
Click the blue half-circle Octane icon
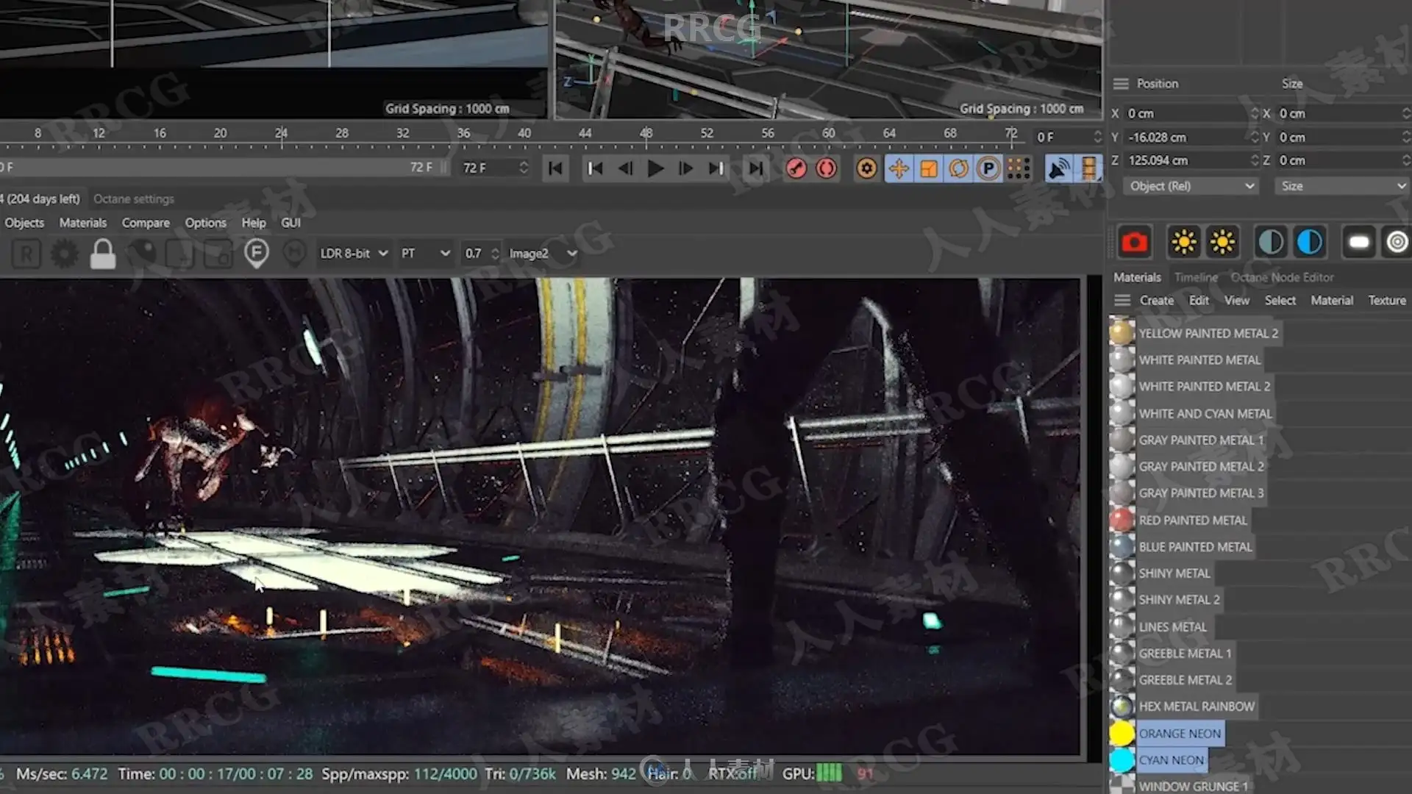(1309, 242)
